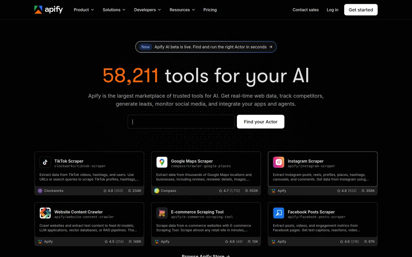Open the Google Maps Scraper pin icon
This screenshot has width=412, height=257.
(x=162, y=162)
